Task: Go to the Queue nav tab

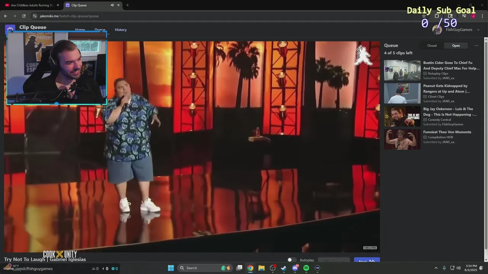Action: [100, 30]
